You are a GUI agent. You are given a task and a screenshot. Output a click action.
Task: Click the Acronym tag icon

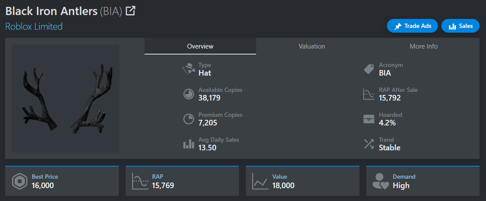369,70
